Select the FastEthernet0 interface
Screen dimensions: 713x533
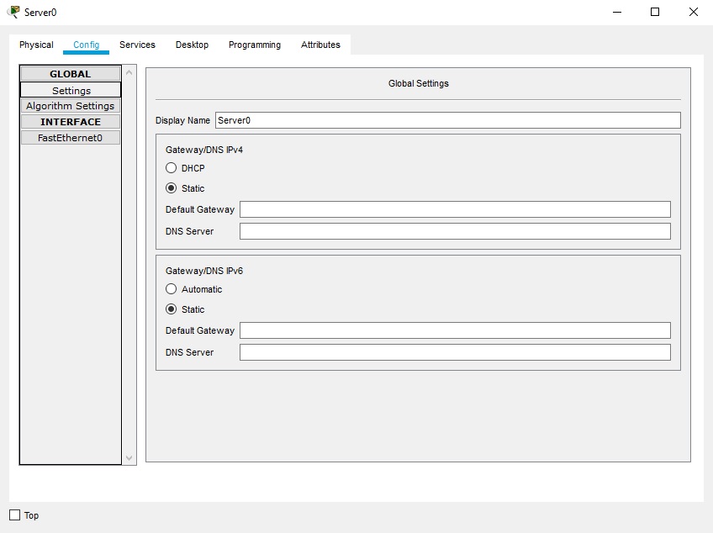click(71, 138)
